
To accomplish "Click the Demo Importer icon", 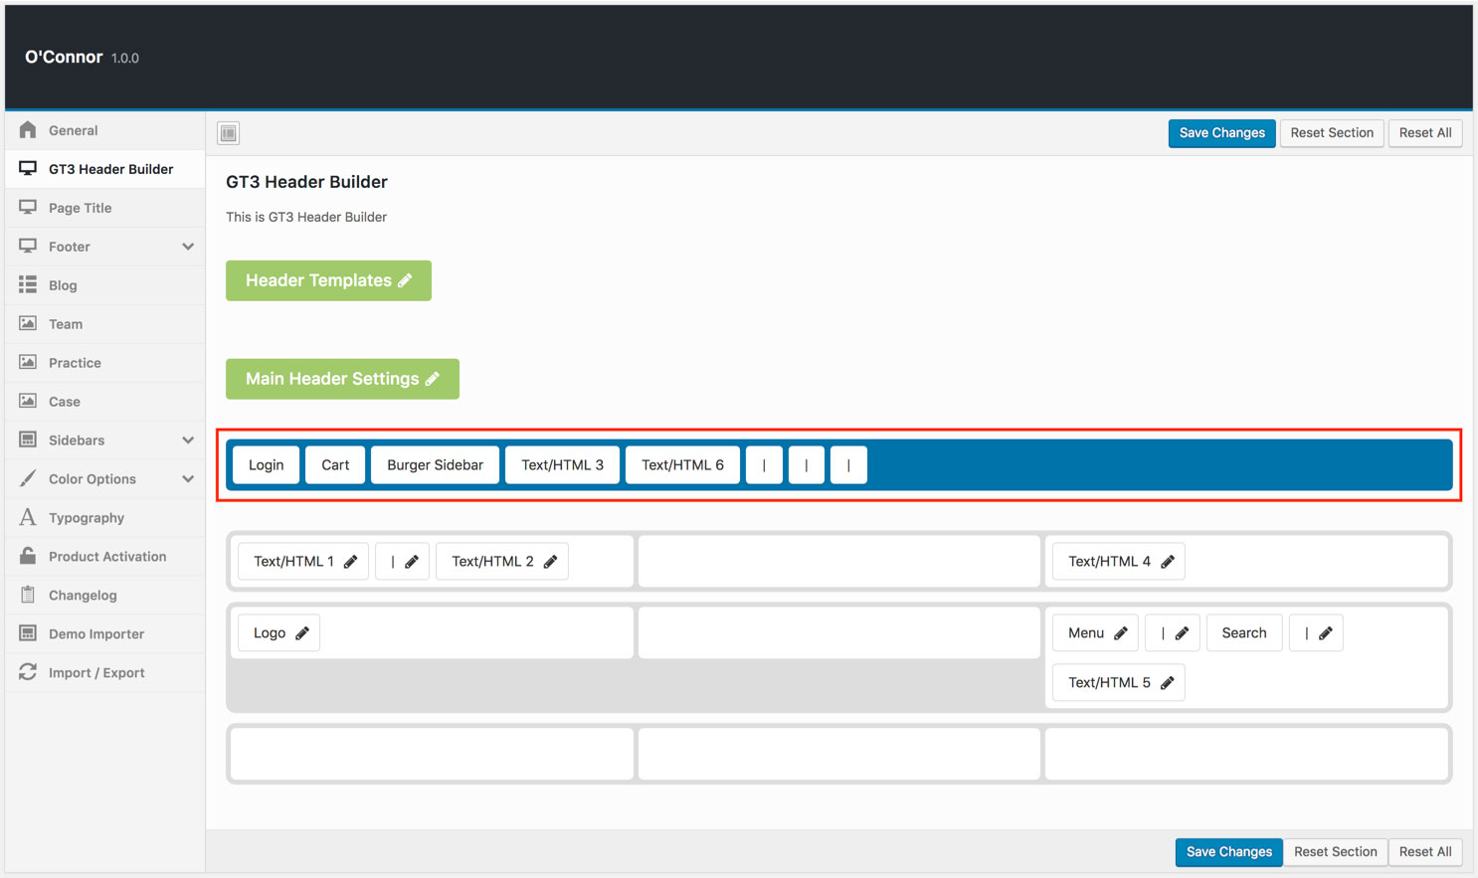I will (x=28, y=634).
